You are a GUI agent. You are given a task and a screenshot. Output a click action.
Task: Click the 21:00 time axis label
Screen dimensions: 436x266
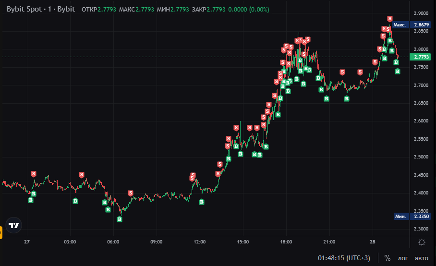click(329, 242)
